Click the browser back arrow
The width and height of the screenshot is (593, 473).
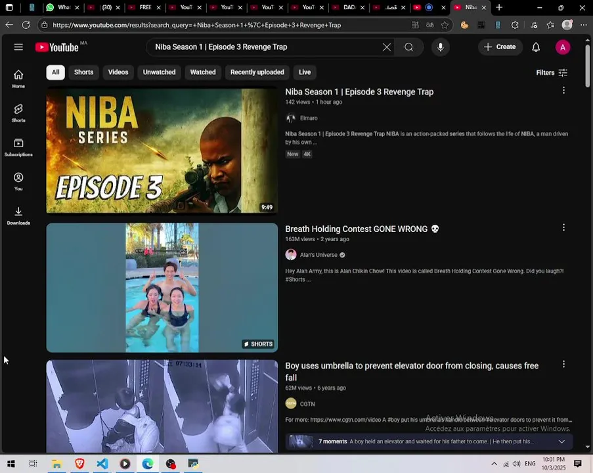tap(9, 25)
